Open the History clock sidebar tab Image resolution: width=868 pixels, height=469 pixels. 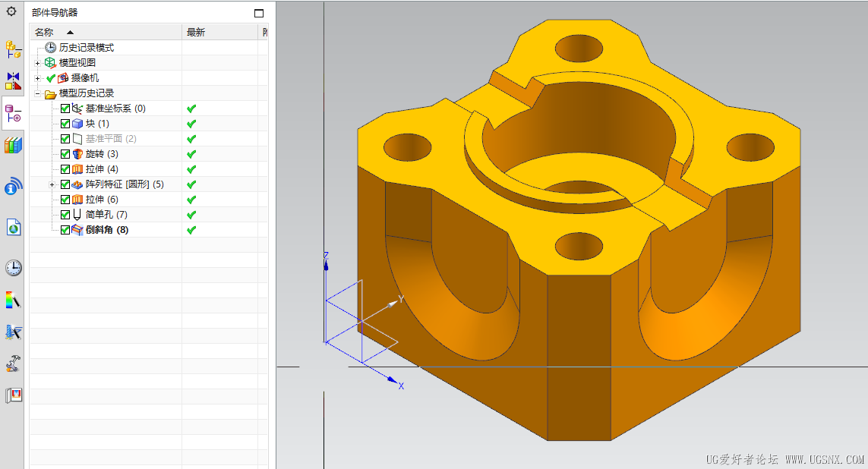click(x=13, y=268)
